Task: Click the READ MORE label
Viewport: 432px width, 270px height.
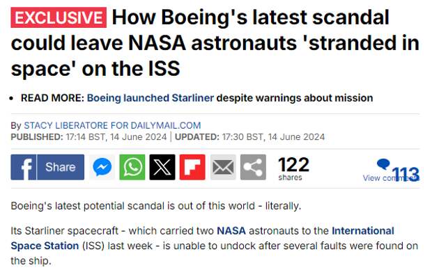Action: click(52, 98)
